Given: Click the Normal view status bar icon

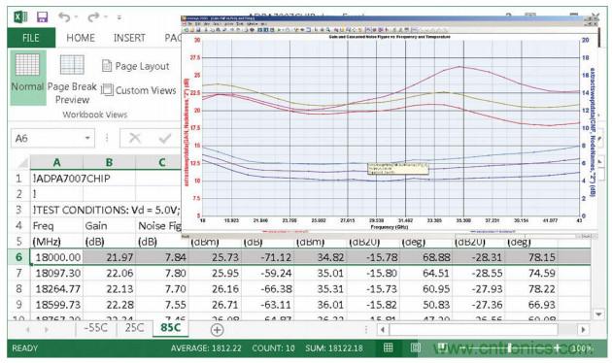Looking at the screenshot, I should pos(388,347).
